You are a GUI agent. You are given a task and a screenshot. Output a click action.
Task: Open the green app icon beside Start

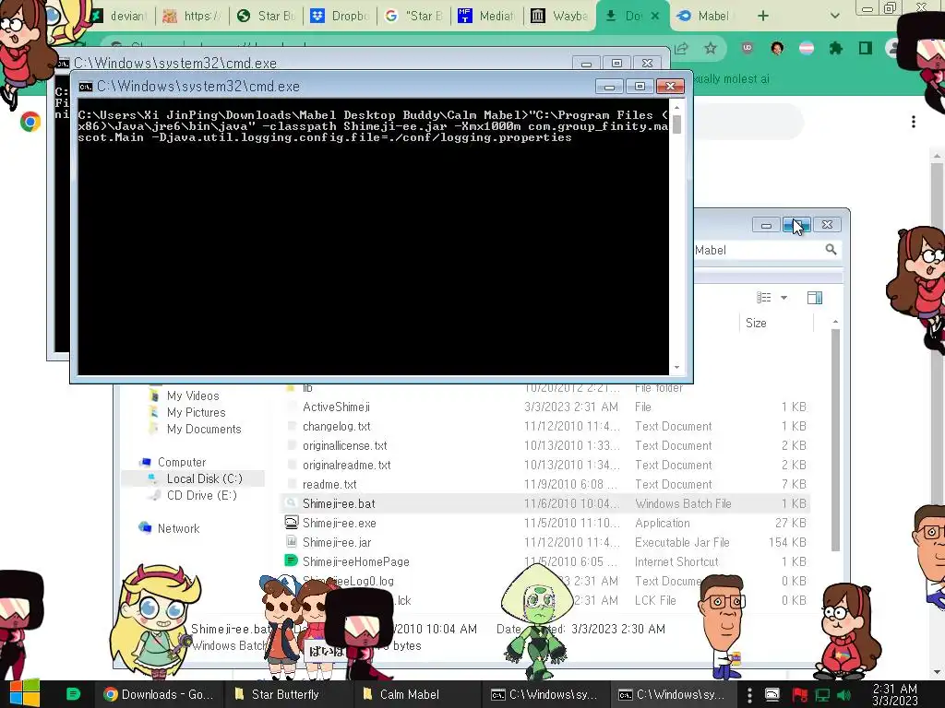tap(73, 694)
